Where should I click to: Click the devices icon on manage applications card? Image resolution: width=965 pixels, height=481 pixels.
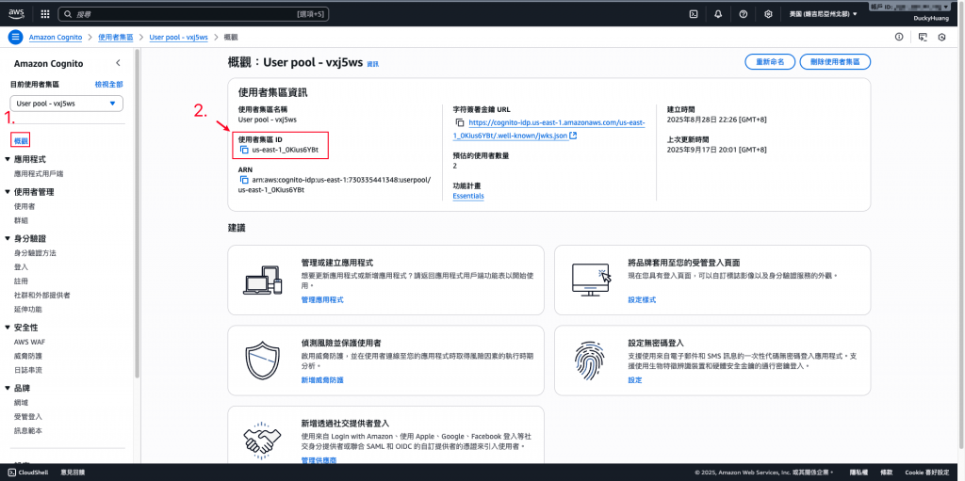point(263,280)
